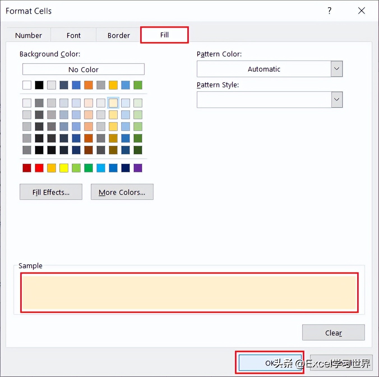Image resolution: width=379 pixels, height=377 pixels.
Task: Select the standard green color swatch
Action: (x=89, y=168)
